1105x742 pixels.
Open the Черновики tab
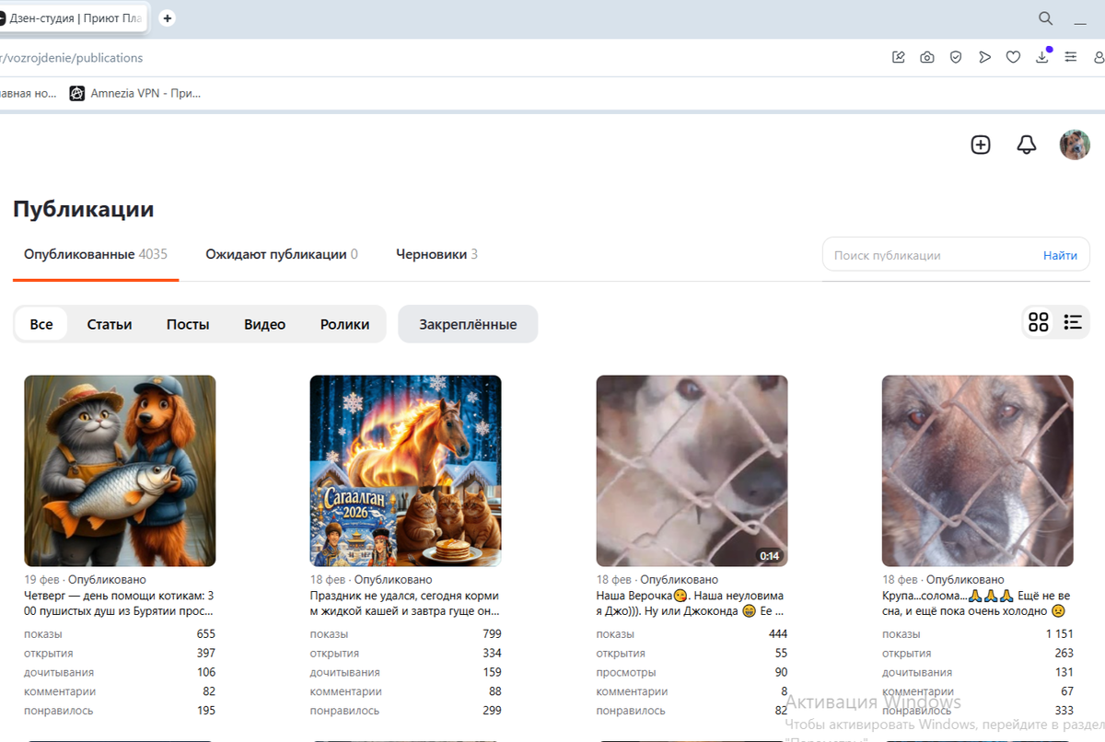436,254
